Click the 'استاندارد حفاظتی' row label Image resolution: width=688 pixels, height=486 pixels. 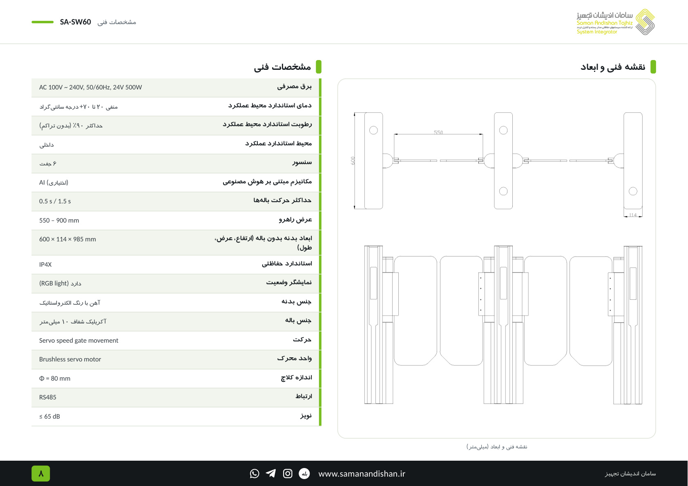coord(287,264)
